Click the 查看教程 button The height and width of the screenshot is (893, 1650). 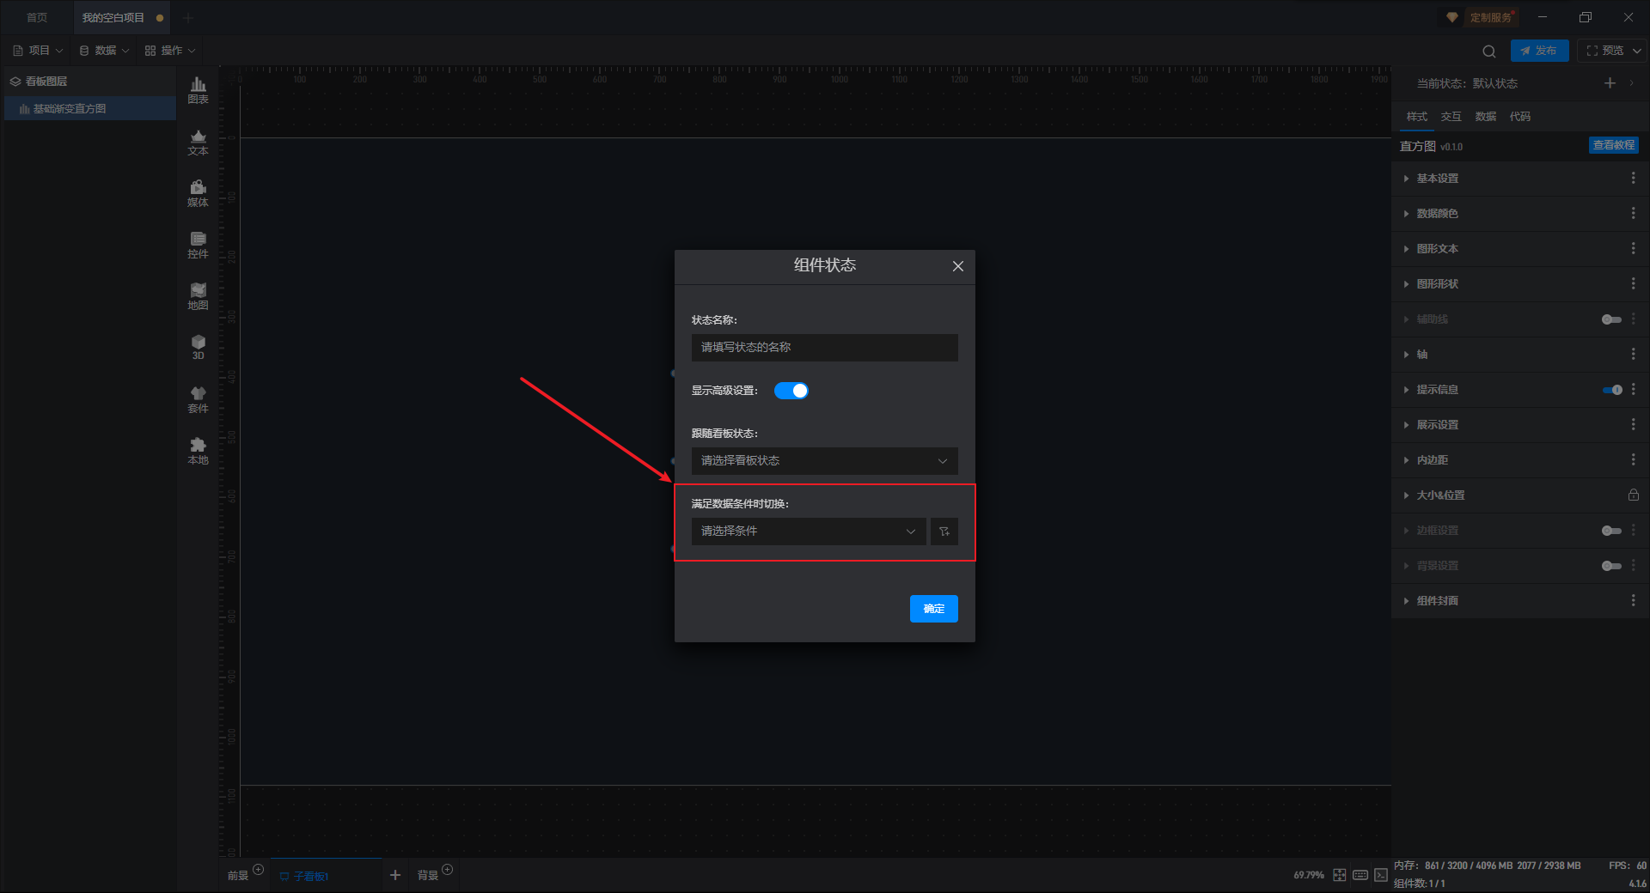point(1613,145)
